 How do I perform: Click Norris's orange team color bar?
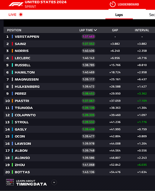tap(12, 51)
